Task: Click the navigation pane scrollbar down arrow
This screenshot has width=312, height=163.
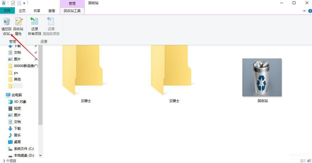Action: click(40, 155)
